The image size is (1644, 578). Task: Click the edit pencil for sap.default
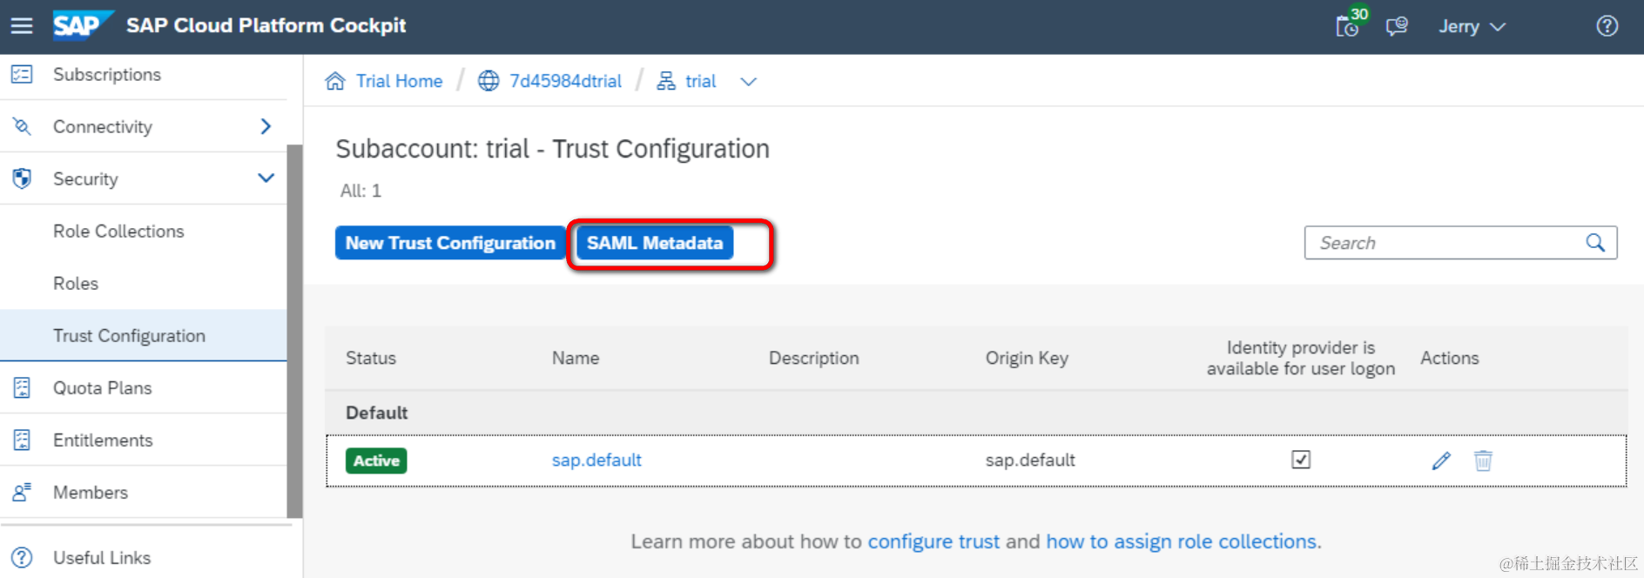1441,460
